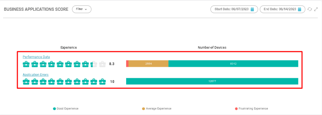Open the End Date calendar picker icon
322x115 pixels.
(x=300, y=9)
